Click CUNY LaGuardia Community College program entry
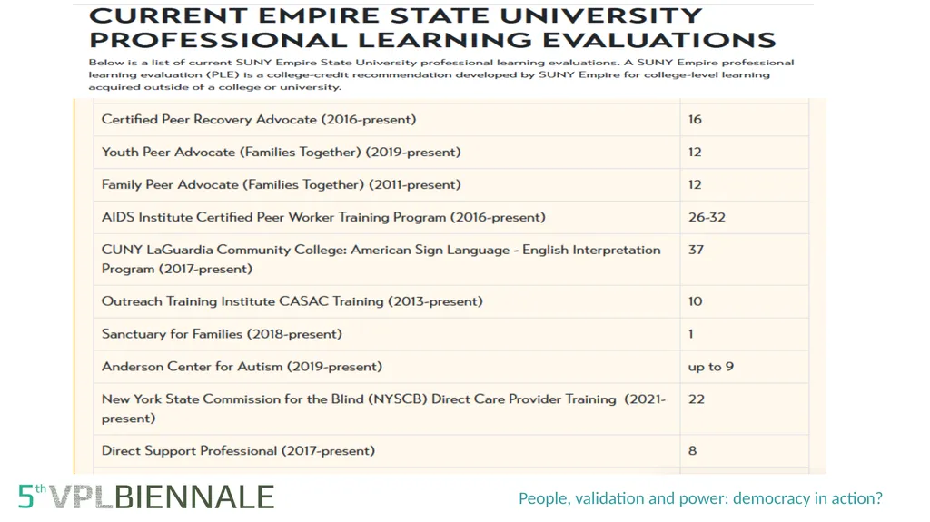 (381, 260)
